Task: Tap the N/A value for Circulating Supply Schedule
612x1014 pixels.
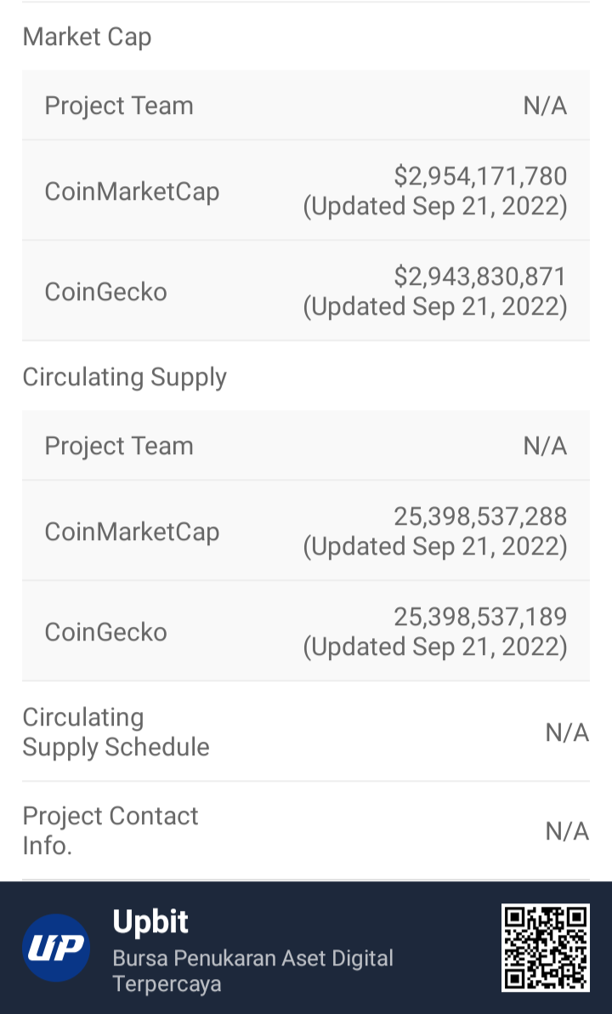Action: point(567,732)
